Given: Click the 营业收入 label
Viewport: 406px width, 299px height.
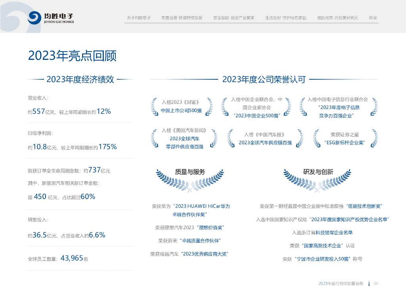Looking at the screenshot, I should tap(38, 98).
